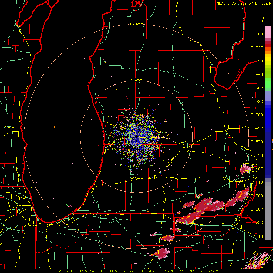Pick the gray segment near color bar bottom
The width and height of the screenshot is (273, 273).
[x=268, y=211]
